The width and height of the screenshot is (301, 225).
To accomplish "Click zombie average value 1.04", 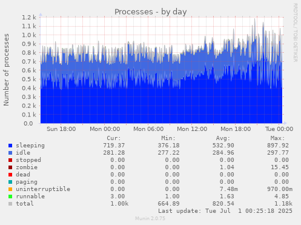I will tap(227, 167).
